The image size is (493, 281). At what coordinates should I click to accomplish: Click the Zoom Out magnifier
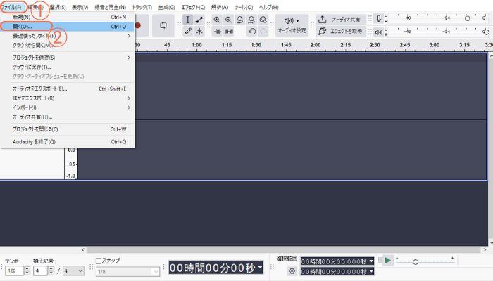tap(228, 20)
